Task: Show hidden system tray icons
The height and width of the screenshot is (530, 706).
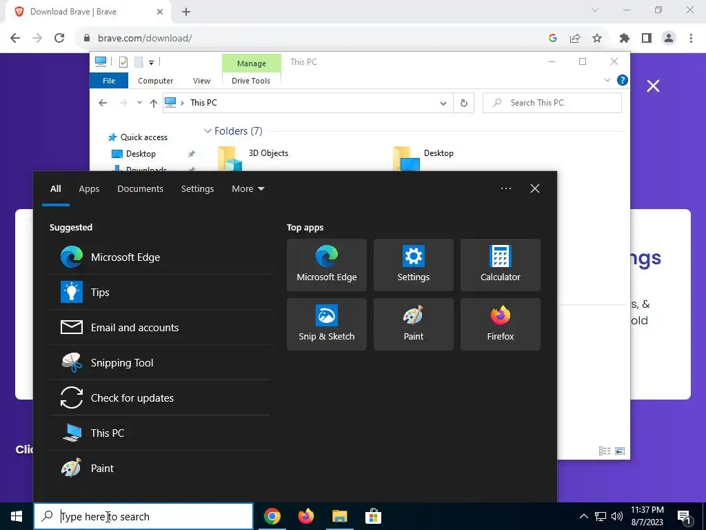Action: [x=583, y=516]
